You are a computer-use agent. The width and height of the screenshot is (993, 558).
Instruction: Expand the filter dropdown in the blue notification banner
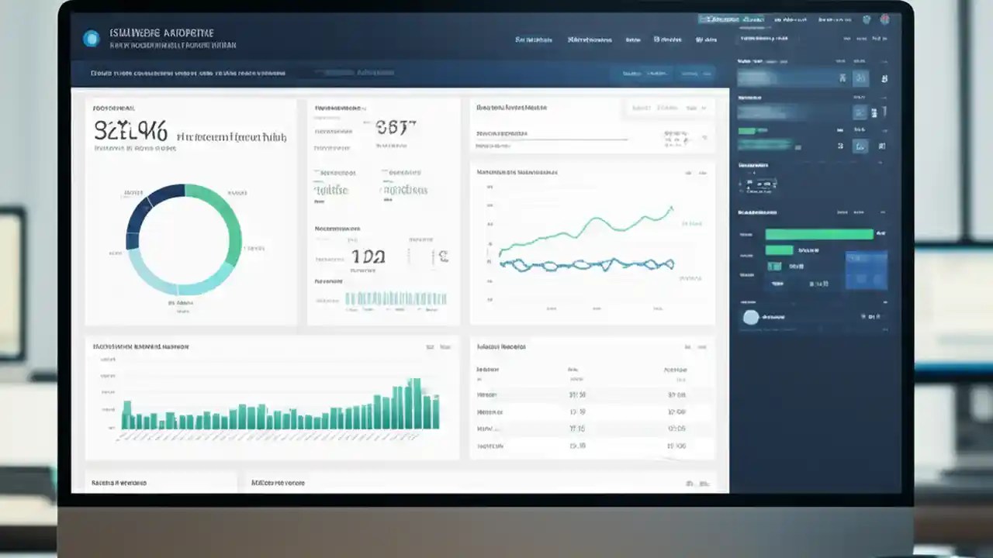coord(355,72)
